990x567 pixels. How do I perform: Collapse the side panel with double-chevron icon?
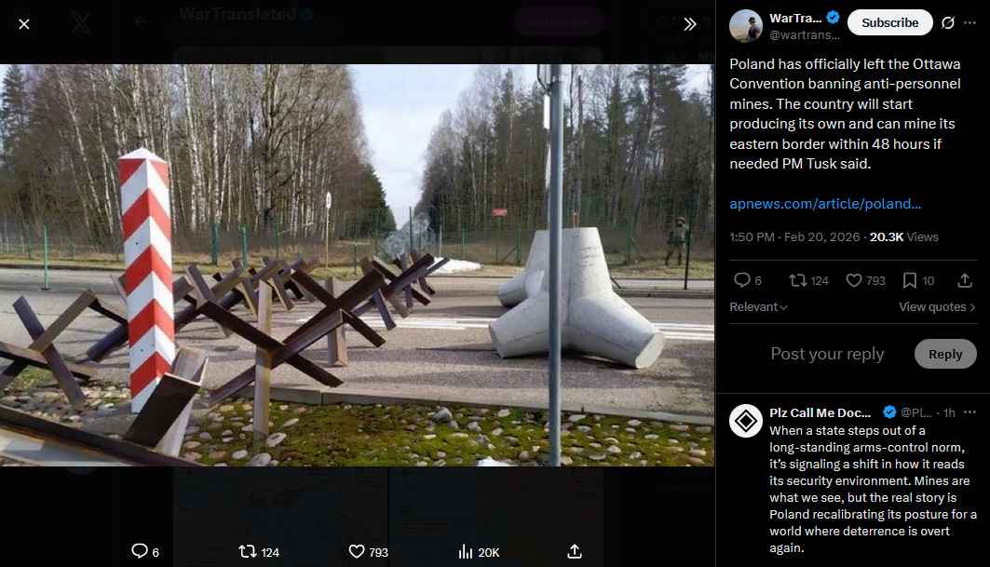click(689, 24)
